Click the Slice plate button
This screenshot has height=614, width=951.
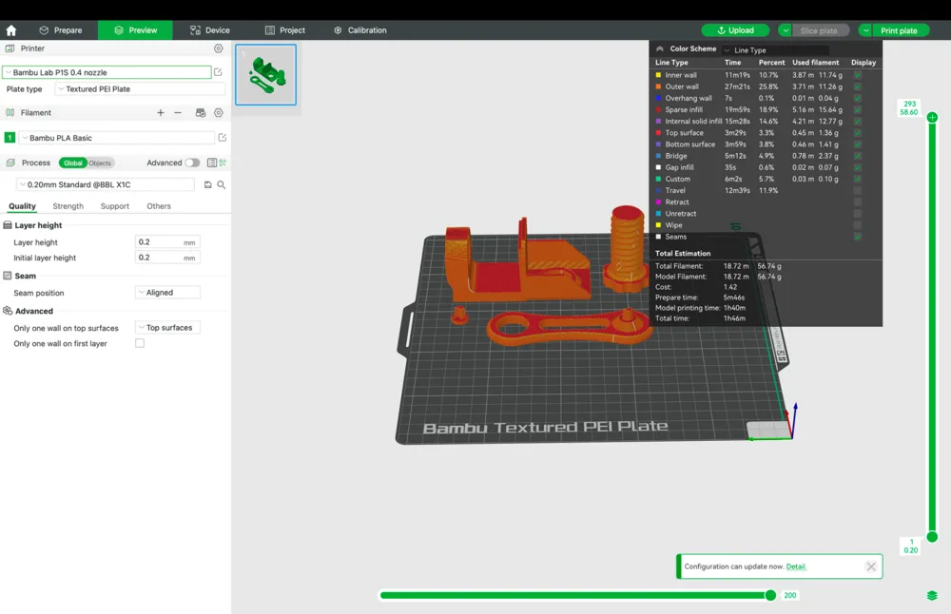click(x=821, y=30)
